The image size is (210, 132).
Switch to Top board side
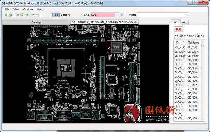coord(56,15)
